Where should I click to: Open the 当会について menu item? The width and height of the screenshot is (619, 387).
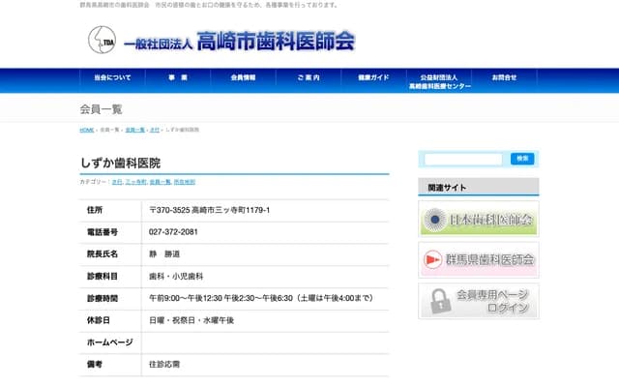tap(112, 77)
